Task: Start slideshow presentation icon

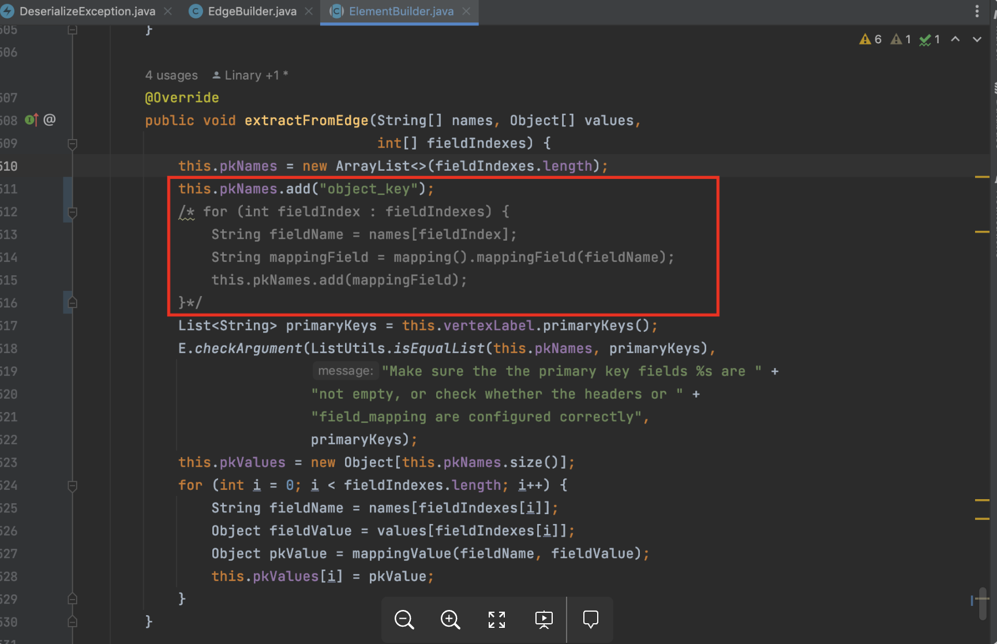Action: tap(544, 620)
